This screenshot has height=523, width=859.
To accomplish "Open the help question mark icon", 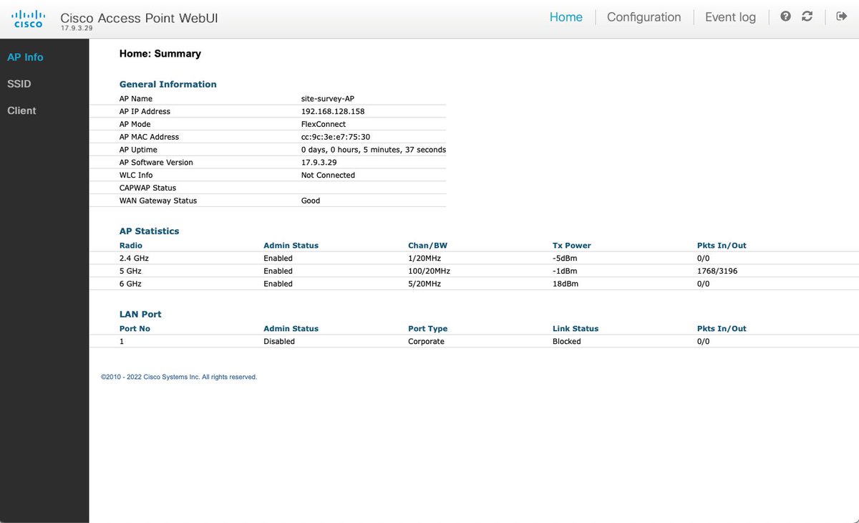I will (x=786, y=16).
